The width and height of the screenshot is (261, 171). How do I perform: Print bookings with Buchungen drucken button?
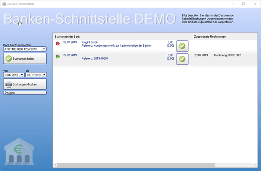pyautogui.click(x=25, y=84)
